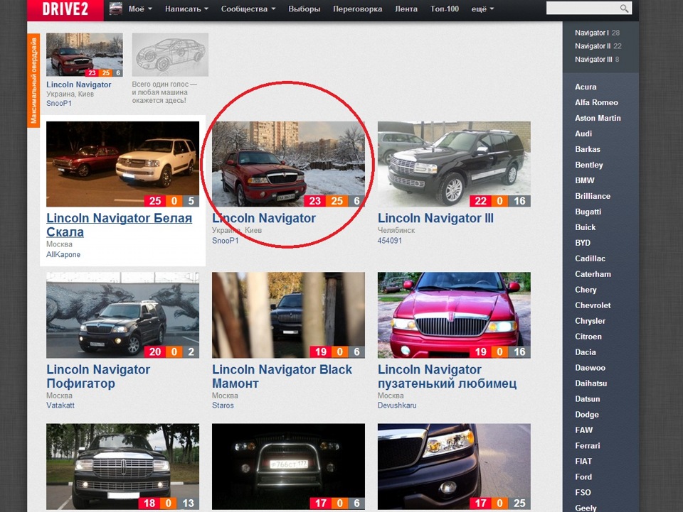Open the Топ-100 page
683x512 pixels.
(444, 9)
